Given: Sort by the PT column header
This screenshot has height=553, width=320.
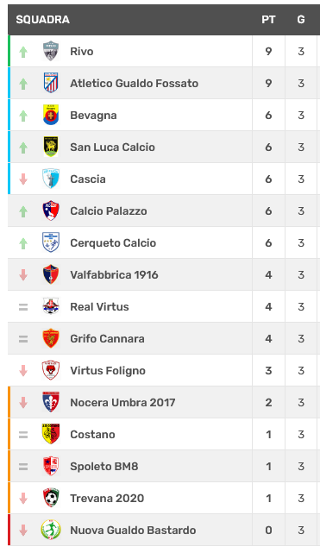Looking at the screenshot, I should (x=268, y=19).
